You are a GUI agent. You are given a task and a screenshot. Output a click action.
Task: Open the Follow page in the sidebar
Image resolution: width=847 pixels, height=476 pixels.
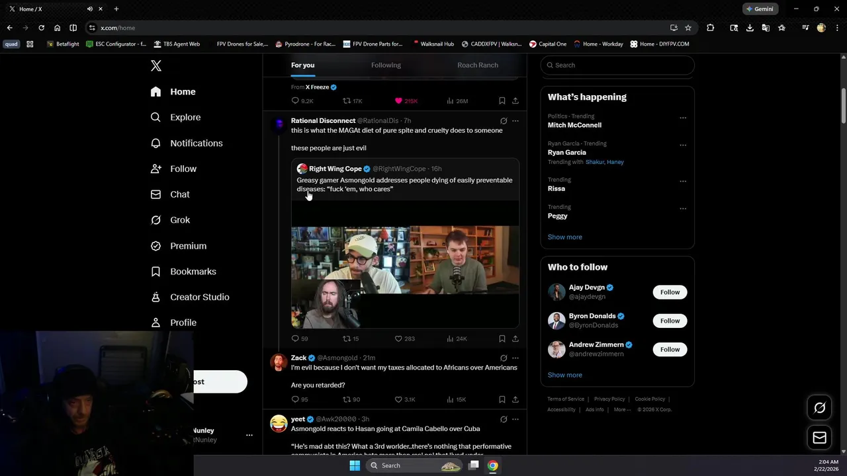[173, 169]
